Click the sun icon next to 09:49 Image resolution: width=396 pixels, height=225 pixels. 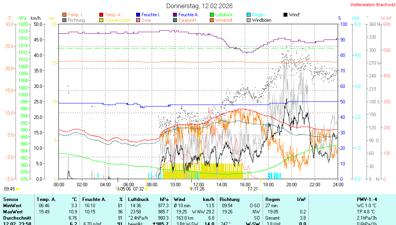[17, 189]
